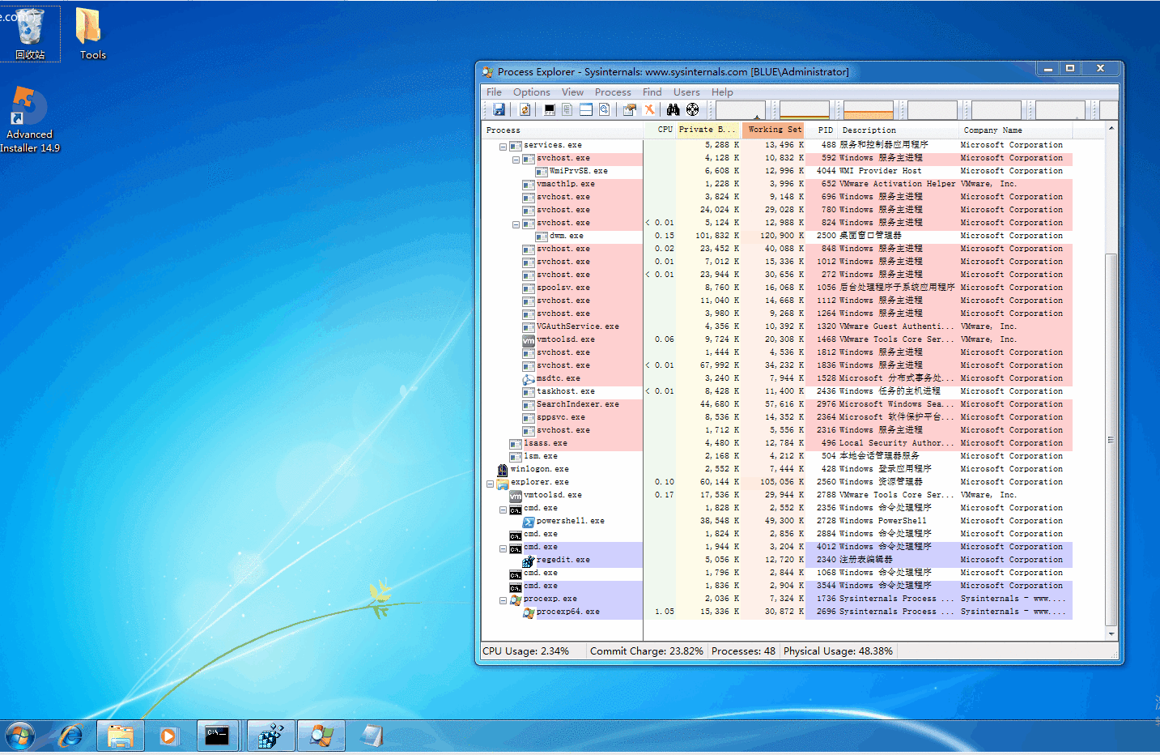Image resolution: width=1160 pixels, height=755 pixels.
Task: Launch Internet Explorer from the taskbar
Action: point(70,736)
